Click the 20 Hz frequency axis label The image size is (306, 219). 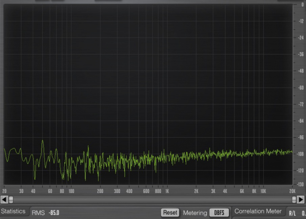tap(4, 191)
